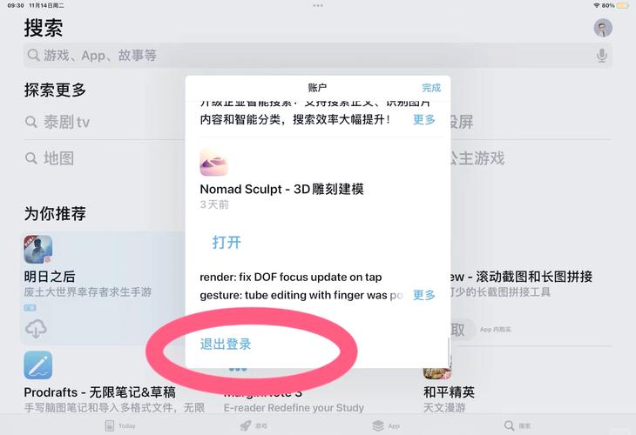Open the 明日之后 app title

(50, 277)
